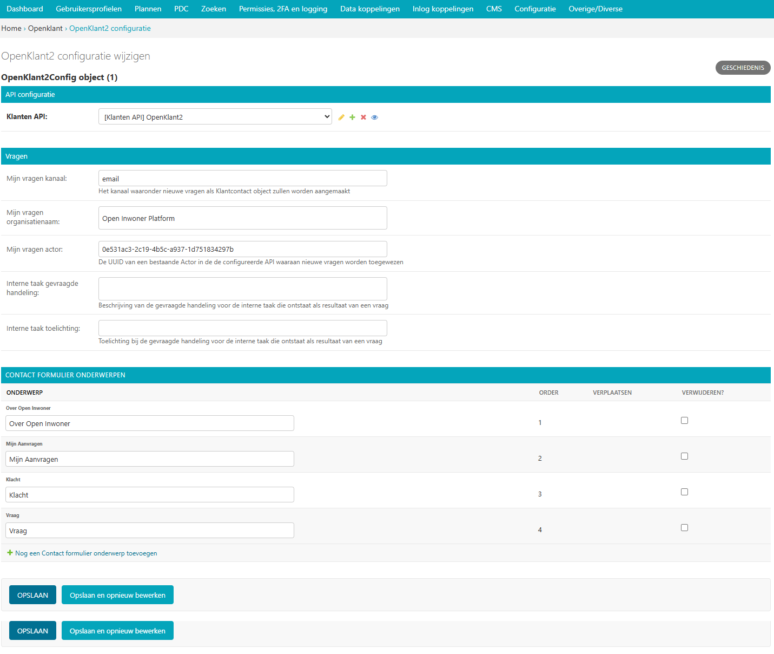
Task: Open the Configuratie menu
Action: [535, 9]
